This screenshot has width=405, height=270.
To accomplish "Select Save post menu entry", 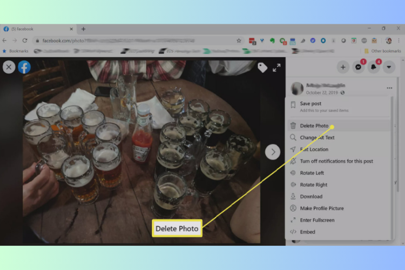I will pos(339,106).
